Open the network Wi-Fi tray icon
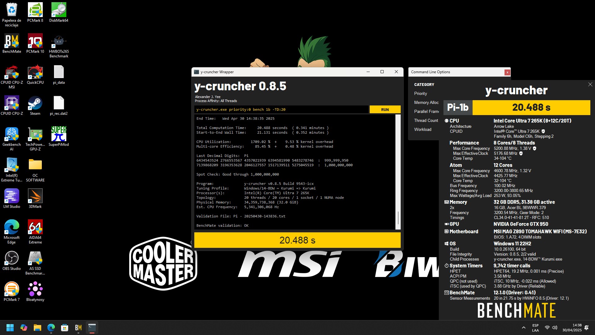 547,328
